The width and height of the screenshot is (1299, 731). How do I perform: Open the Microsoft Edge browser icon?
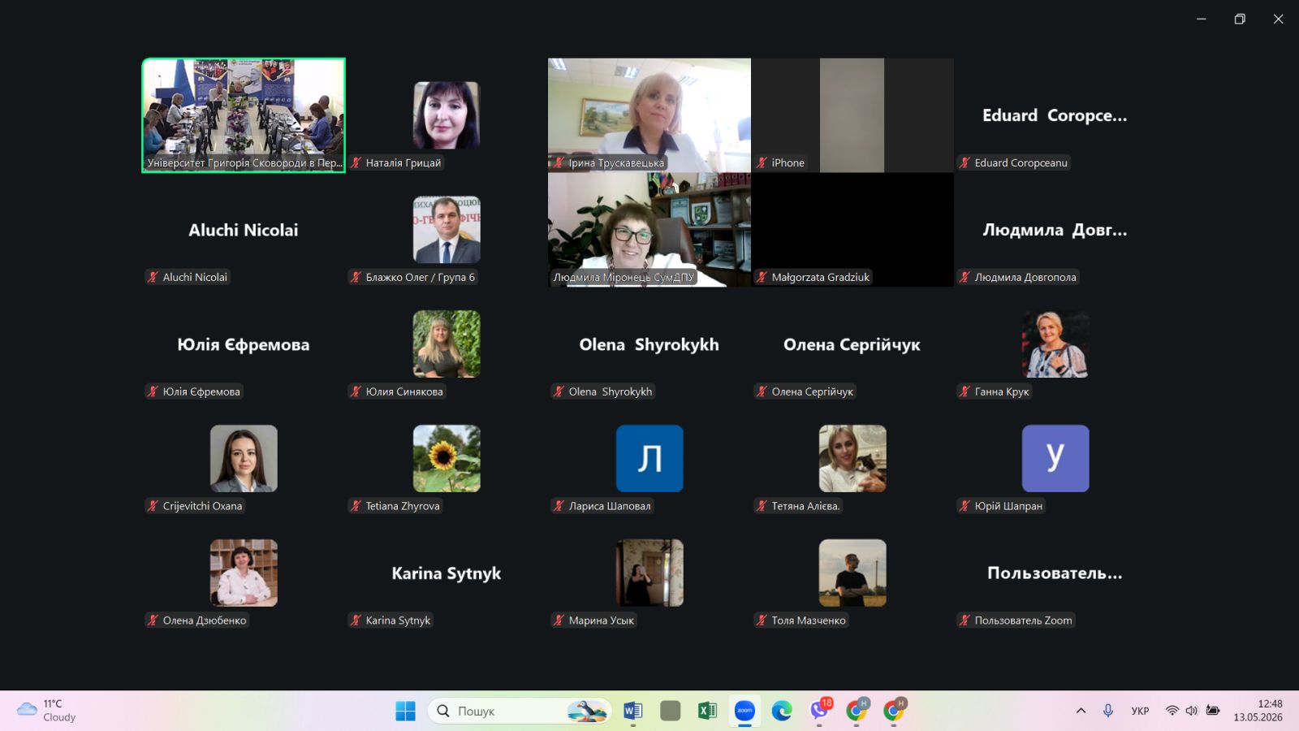[782, 711]
